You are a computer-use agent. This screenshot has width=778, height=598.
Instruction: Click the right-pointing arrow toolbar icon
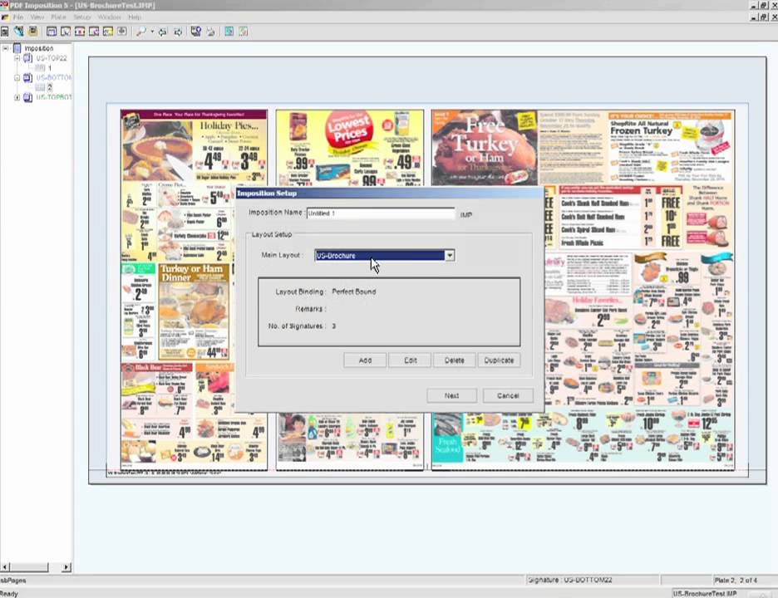pos(178,32)
